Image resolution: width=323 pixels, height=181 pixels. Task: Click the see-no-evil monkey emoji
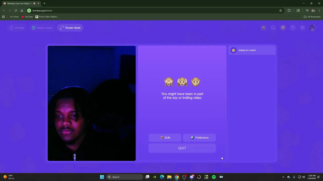(169, 82)
